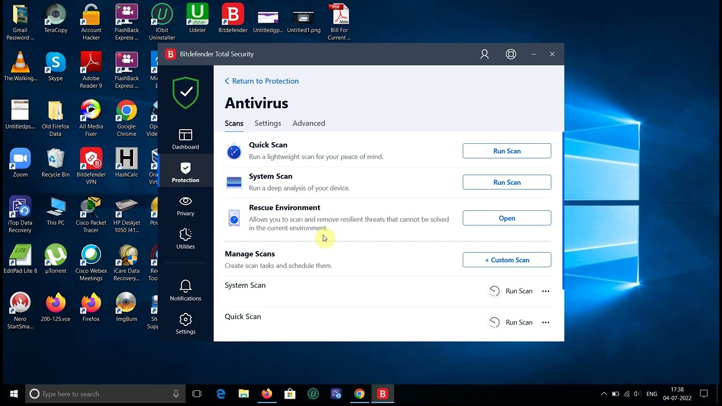Select the IObit Uninstaller desktop icon
The height and width of the screenshot is (406, 722).
(x=162, y=22)
